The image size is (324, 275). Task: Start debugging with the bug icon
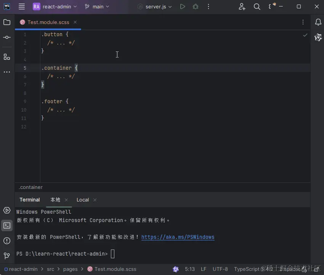[196, 6]
